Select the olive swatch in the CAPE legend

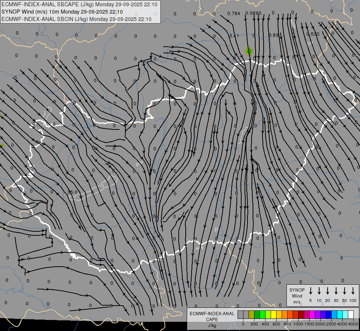(252, 315)
